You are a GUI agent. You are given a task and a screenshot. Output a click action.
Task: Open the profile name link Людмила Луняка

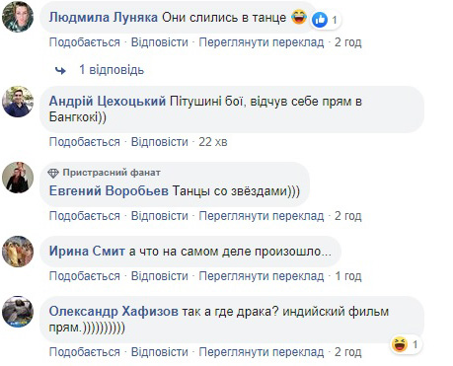coord(104,18)
